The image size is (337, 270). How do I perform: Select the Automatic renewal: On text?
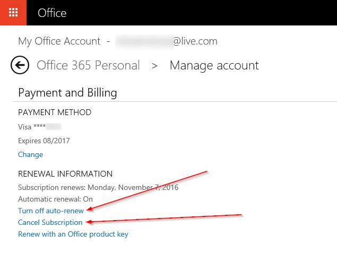(55, 199)
